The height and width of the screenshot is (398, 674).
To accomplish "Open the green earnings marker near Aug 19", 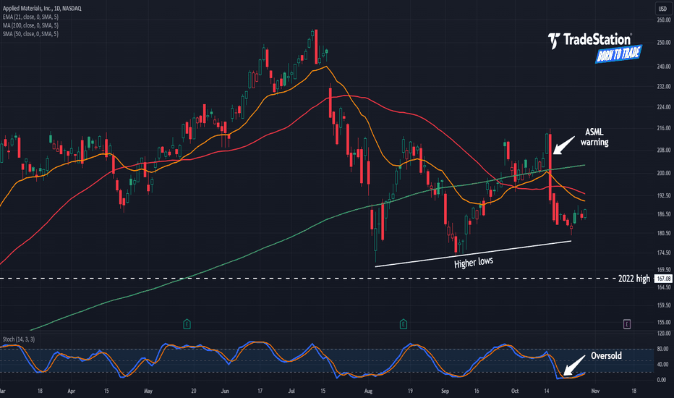I will point(404,323).
